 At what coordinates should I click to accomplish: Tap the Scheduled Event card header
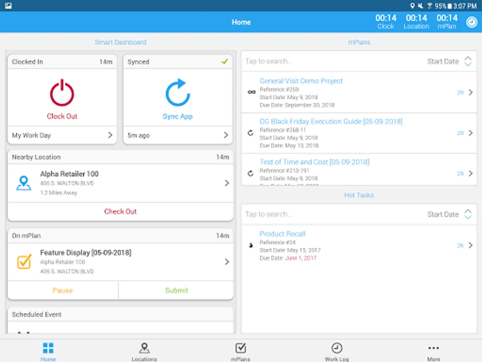[x=120, y=314]
